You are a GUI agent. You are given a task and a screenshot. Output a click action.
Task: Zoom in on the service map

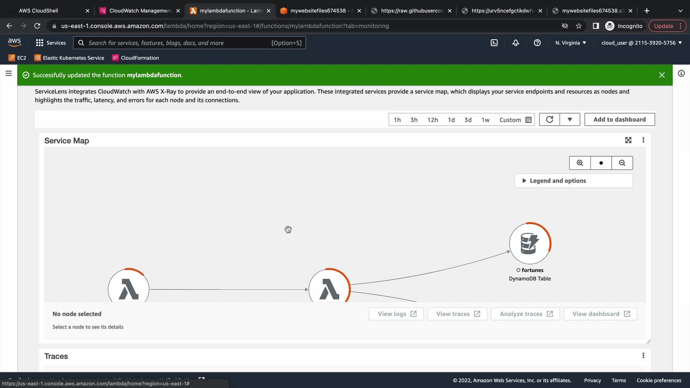tap(580, 163)
